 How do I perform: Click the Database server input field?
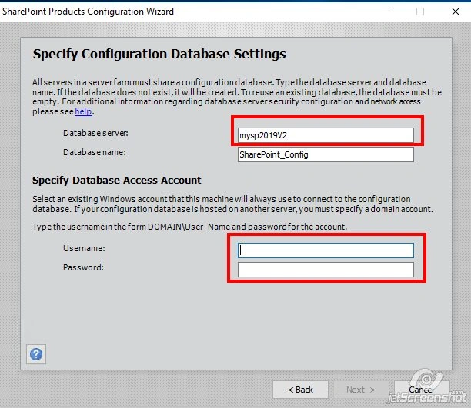coord(326,135)
